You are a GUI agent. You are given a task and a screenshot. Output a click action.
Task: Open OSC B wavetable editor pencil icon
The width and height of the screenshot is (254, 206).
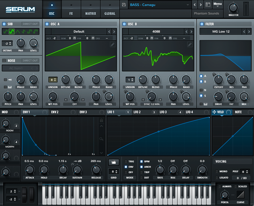pyautogui.click(x=190, y=44)
